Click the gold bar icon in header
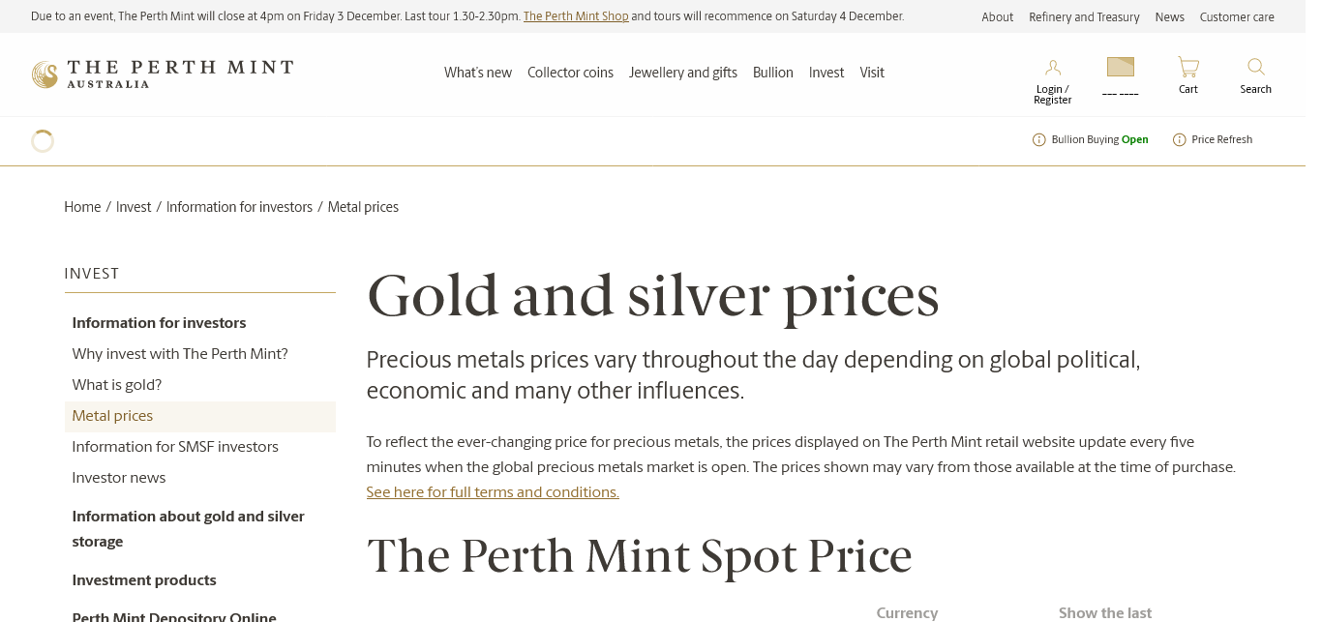This screenshot has width=1322, height=622. 1120,67
